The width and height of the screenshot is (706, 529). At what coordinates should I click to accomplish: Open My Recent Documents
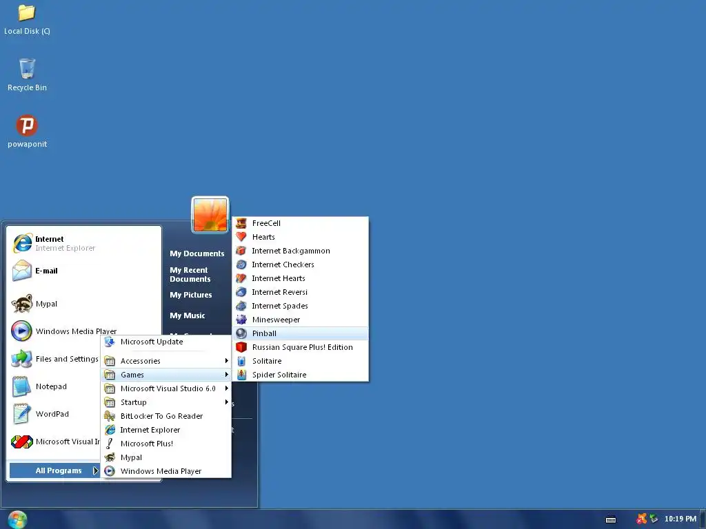(x=190, y=274)
